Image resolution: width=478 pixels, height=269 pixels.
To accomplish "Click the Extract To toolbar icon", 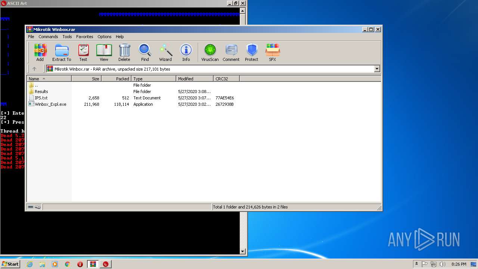I will [62, 53].
